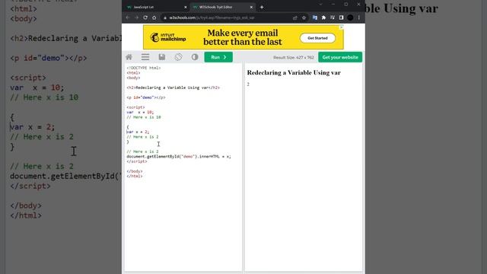Open the Chrome three-dot menu
The height and width of the screenshot is (274, 487).
[358, 18]
